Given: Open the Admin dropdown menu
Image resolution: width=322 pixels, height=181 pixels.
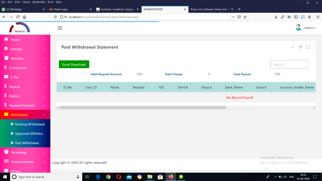Looking at the screenshot, I should (x=310, y=28).
